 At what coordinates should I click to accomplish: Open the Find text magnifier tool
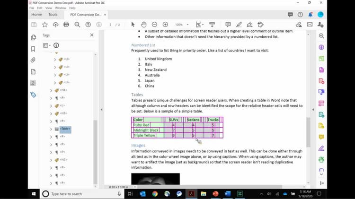point(77,25)
